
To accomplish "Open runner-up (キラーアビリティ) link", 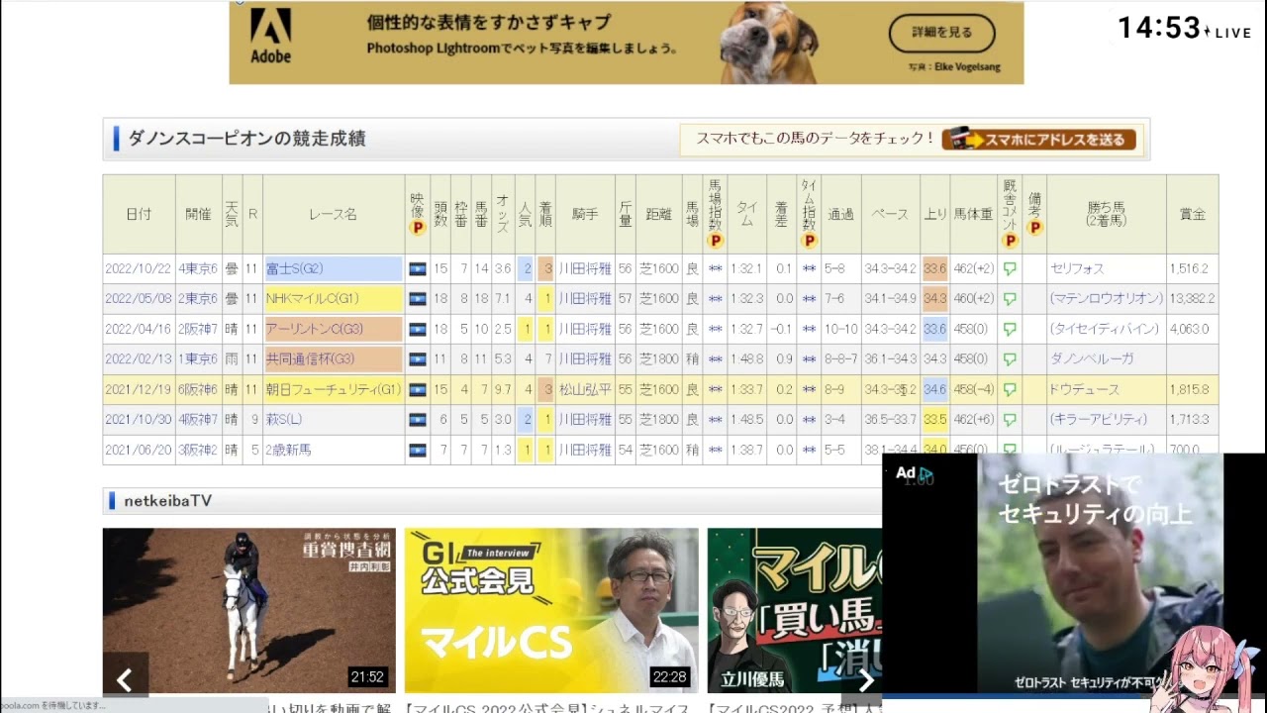I will pyautogui.click(x=1099, y=419).
